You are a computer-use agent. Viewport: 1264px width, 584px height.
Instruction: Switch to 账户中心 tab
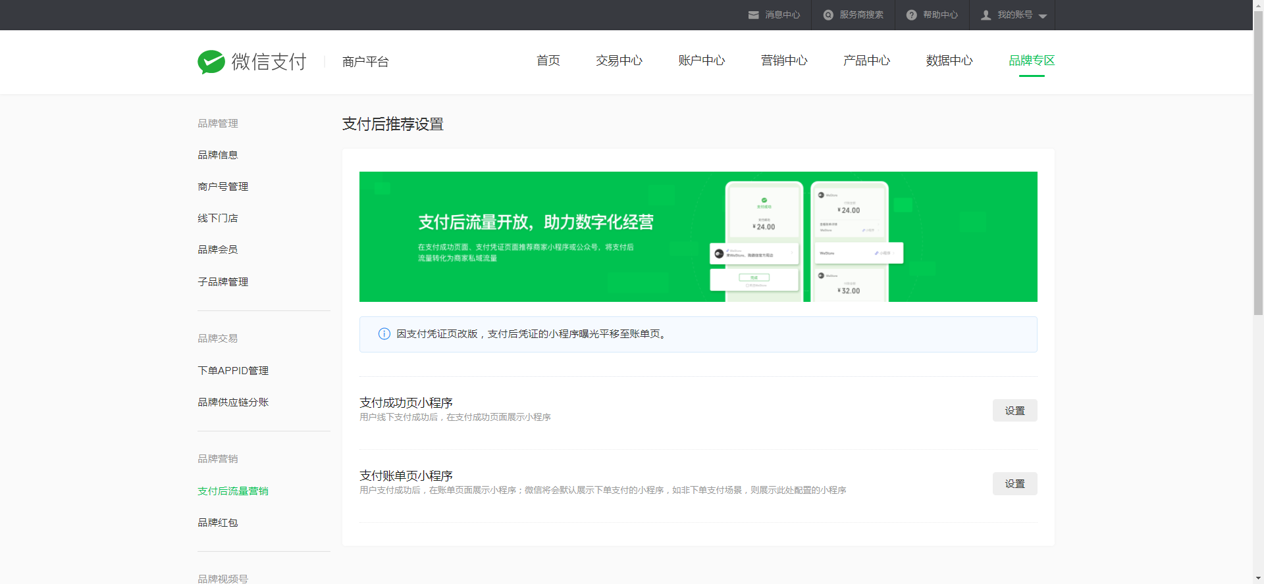point(702,61)
